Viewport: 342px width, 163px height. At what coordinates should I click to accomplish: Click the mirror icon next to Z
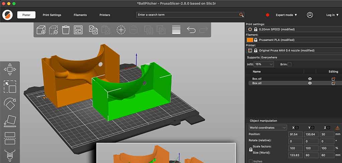pyautogui.click(x=329, y=128)
